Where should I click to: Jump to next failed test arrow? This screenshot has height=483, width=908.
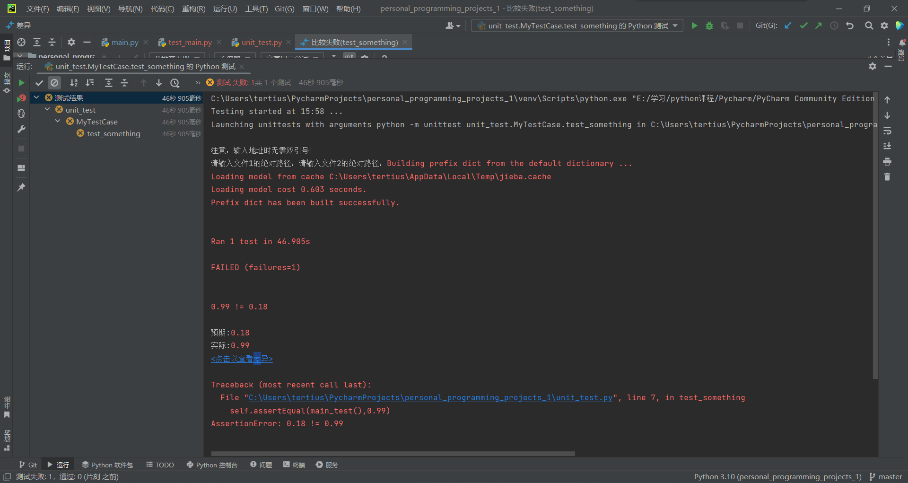[159, 83]
